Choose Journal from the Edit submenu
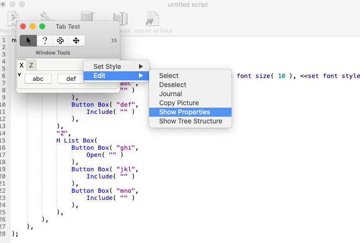This screenshot has height=243, width=360. [171, 94]
